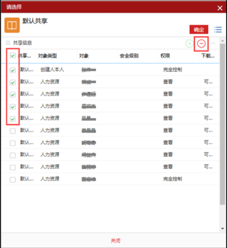Click 完全控制 in the 创建人本人 row

click(172, 69)
